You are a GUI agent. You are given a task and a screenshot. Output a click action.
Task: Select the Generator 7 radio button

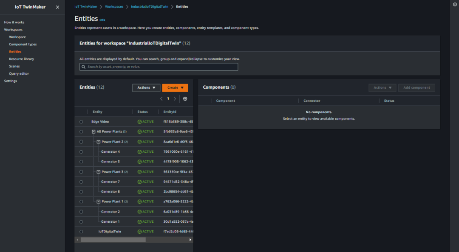[x=81, y=182]
